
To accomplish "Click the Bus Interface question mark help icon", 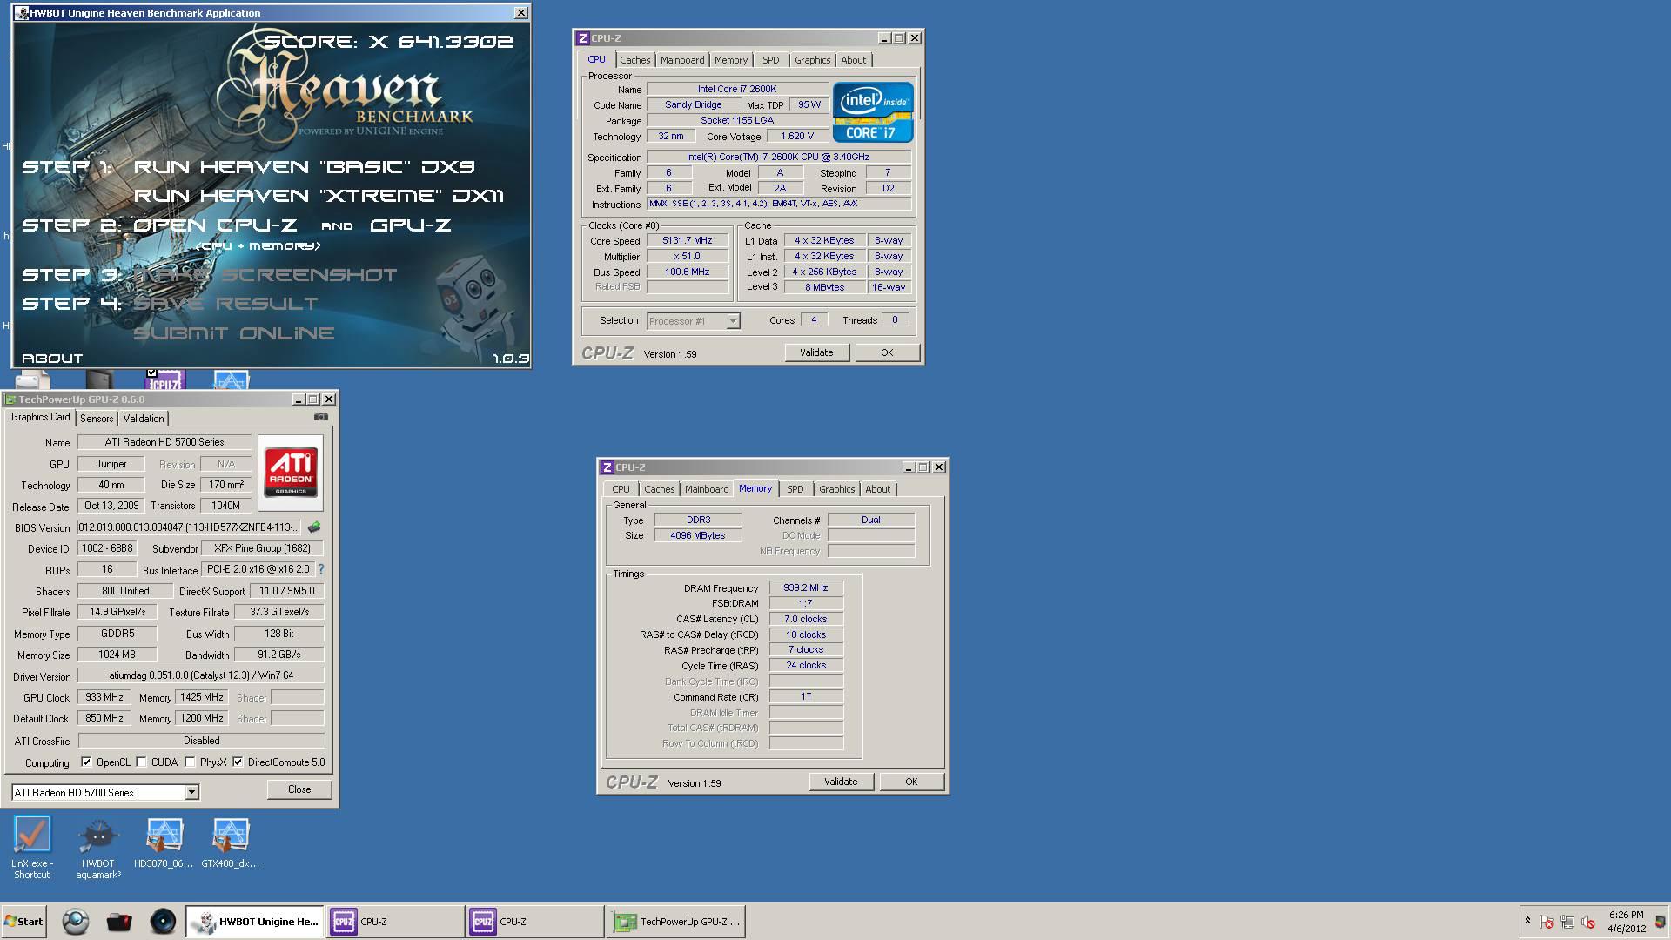I will click(x=321, y=569).
